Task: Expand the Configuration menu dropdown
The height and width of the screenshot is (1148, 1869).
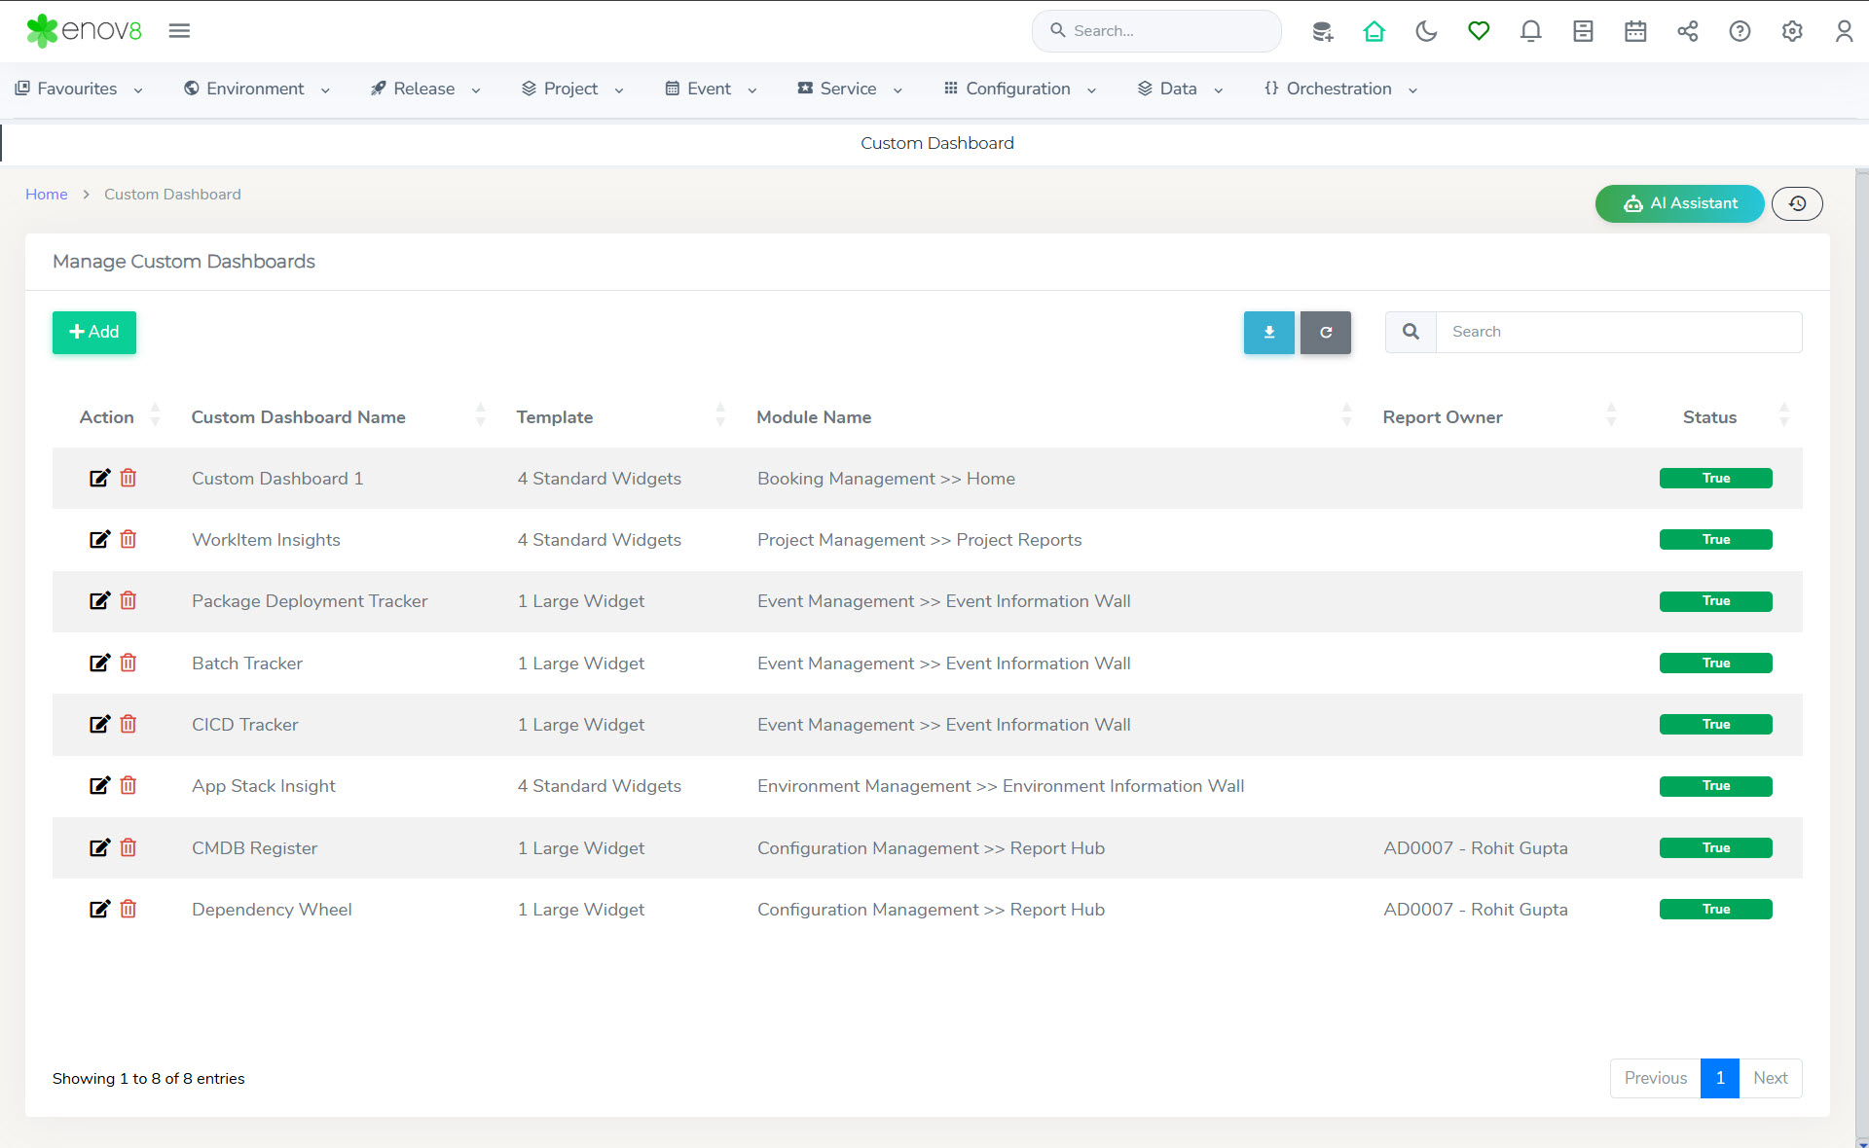Action: coord(1020,89)
